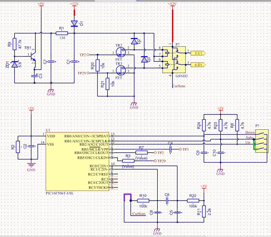Select the D2 flyback diode
This screenshot has width=271, height=237.
click(134, 41)
